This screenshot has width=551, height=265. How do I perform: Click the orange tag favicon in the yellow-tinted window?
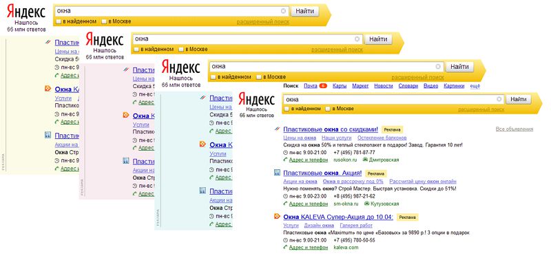[48, 89]
